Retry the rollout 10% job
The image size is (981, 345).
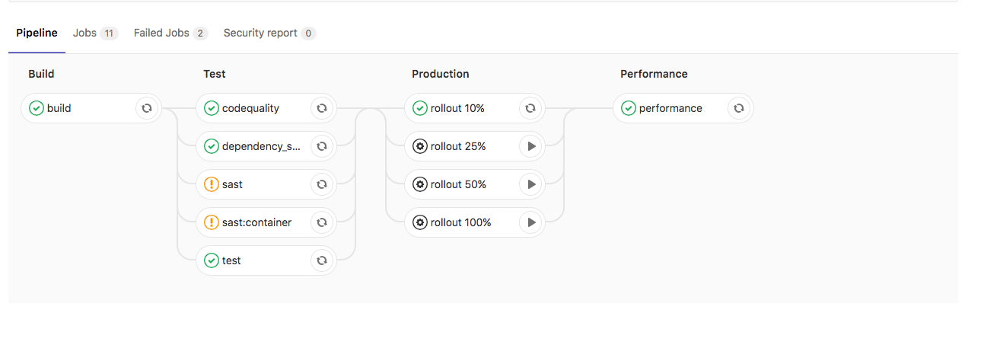tap(530, 108)
